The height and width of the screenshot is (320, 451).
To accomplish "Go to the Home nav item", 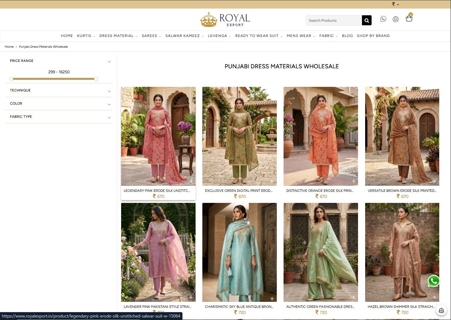I will [67, 36].
